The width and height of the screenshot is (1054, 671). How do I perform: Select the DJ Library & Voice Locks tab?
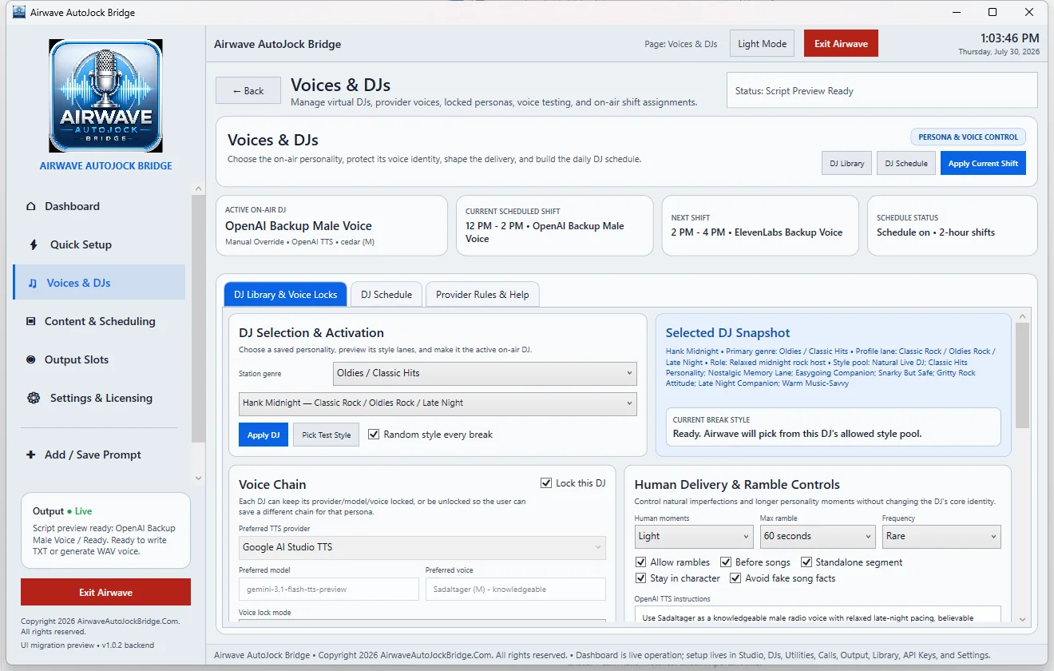[x=285, y=295]
